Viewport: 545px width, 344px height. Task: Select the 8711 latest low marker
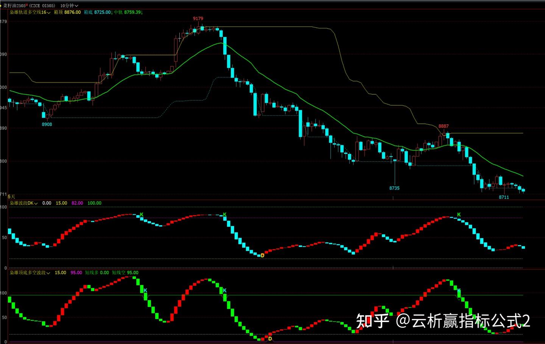point(504,197)
